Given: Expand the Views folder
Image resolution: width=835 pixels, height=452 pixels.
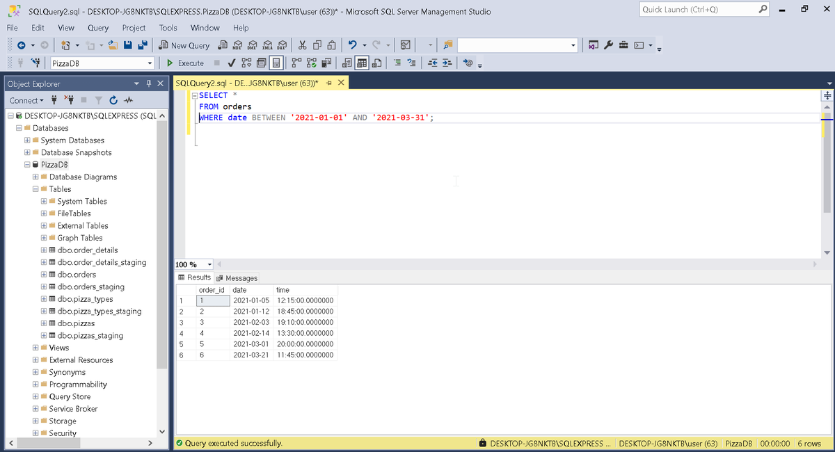Looking at the screenshot, I should [35, 348].
